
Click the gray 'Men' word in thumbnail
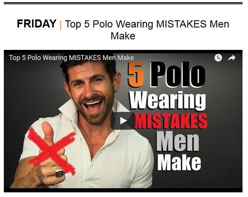tap(177, 142)
